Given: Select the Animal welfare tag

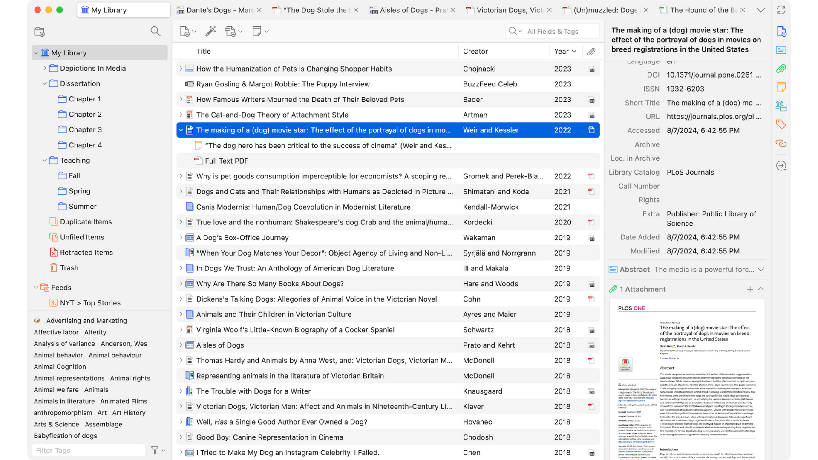Looking at the screenshot, I should click(56, 390).
